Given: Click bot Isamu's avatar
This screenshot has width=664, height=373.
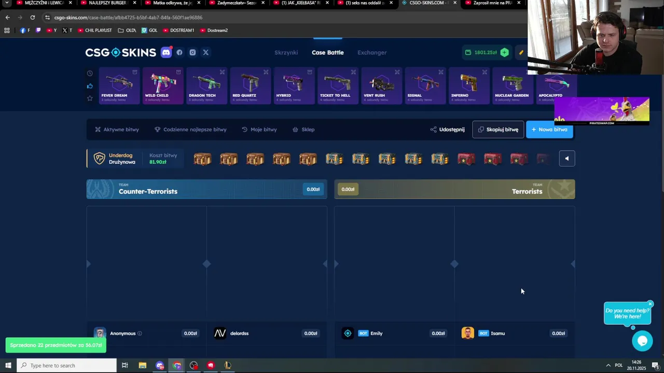Looking at the screenshot, I should pyautogui.click(x=468, y=333).
